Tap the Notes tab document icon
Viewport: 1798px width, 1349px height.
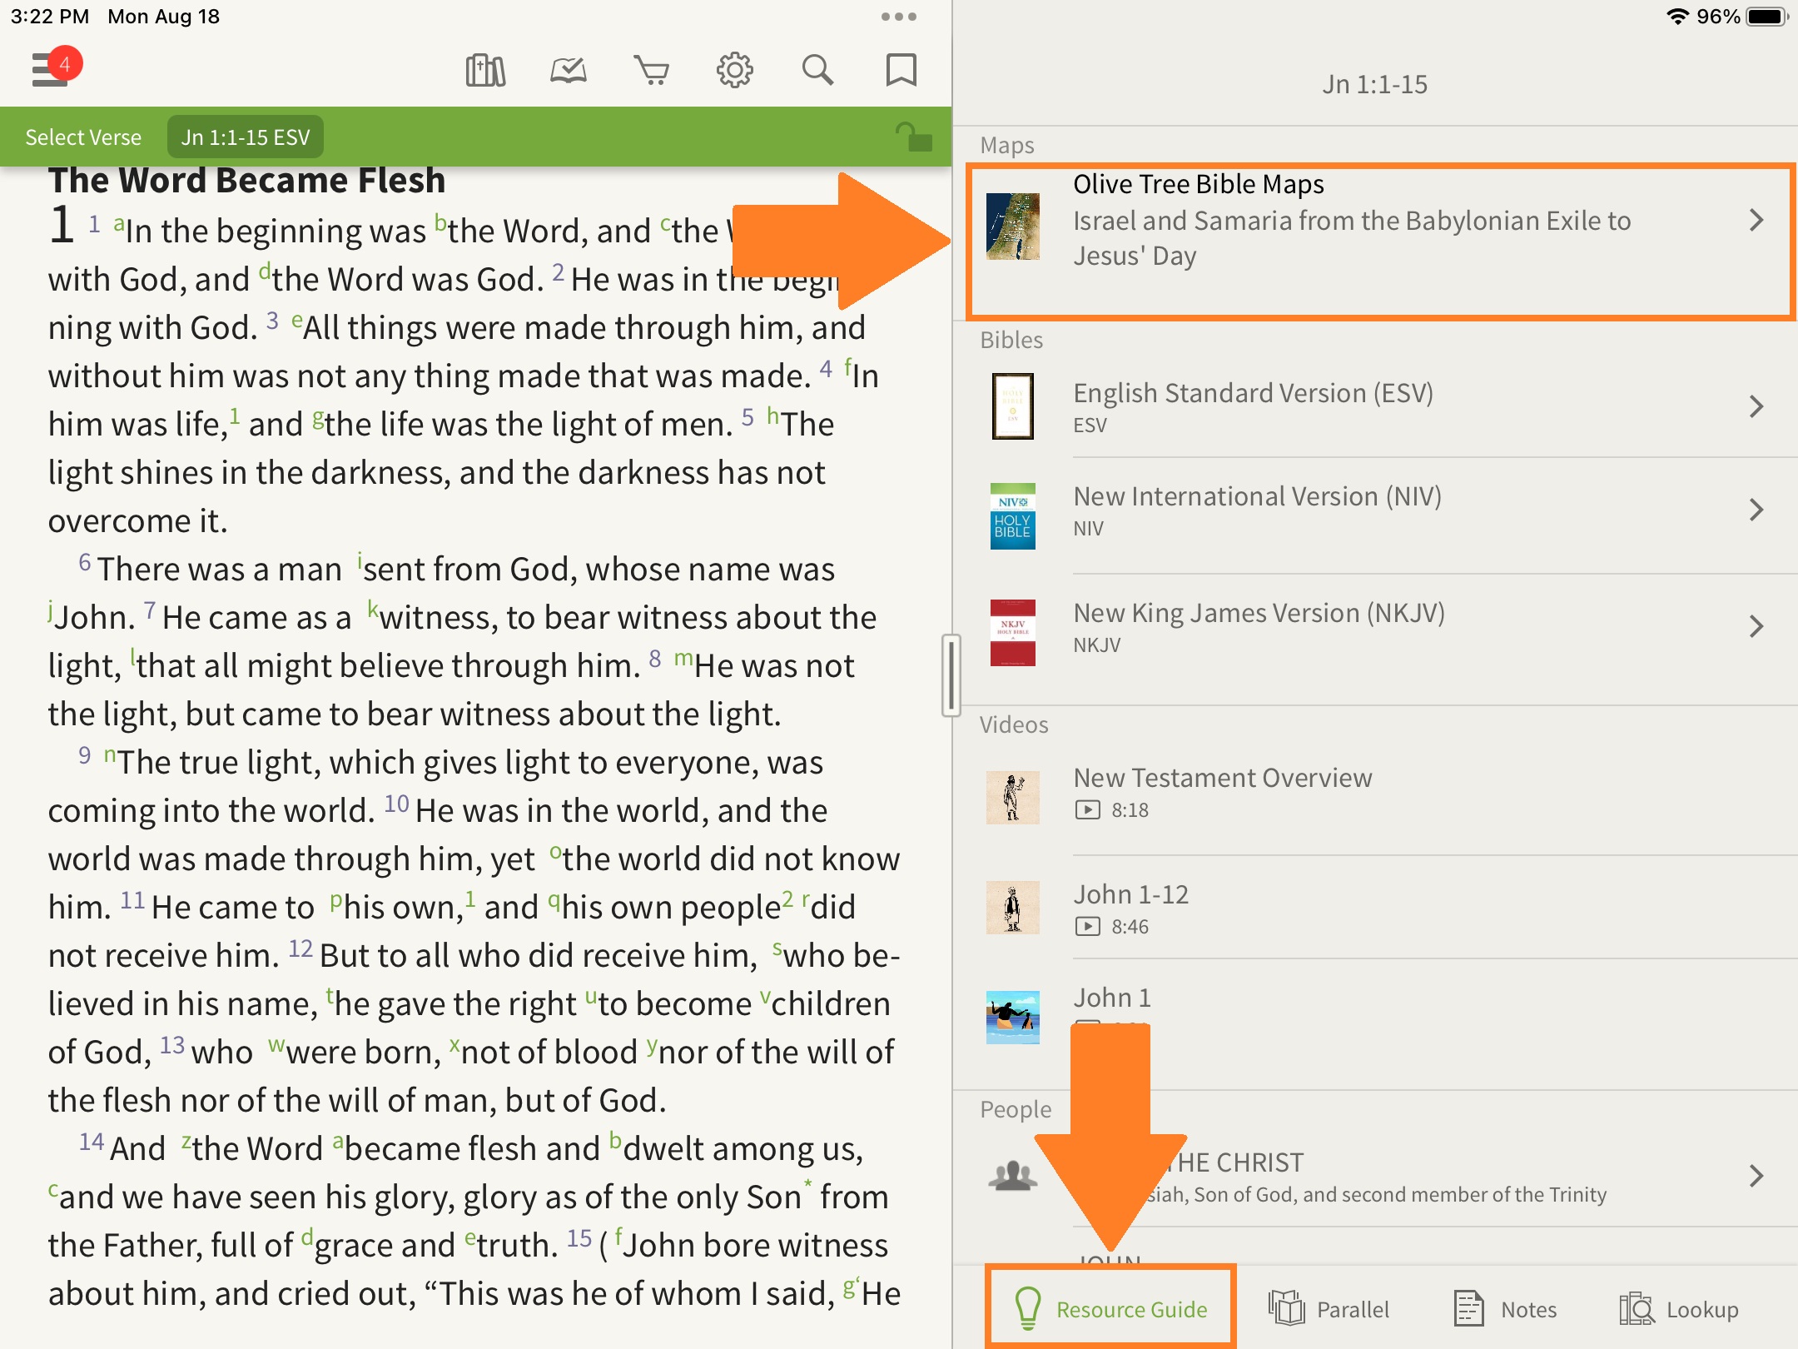[1468, 1309]
